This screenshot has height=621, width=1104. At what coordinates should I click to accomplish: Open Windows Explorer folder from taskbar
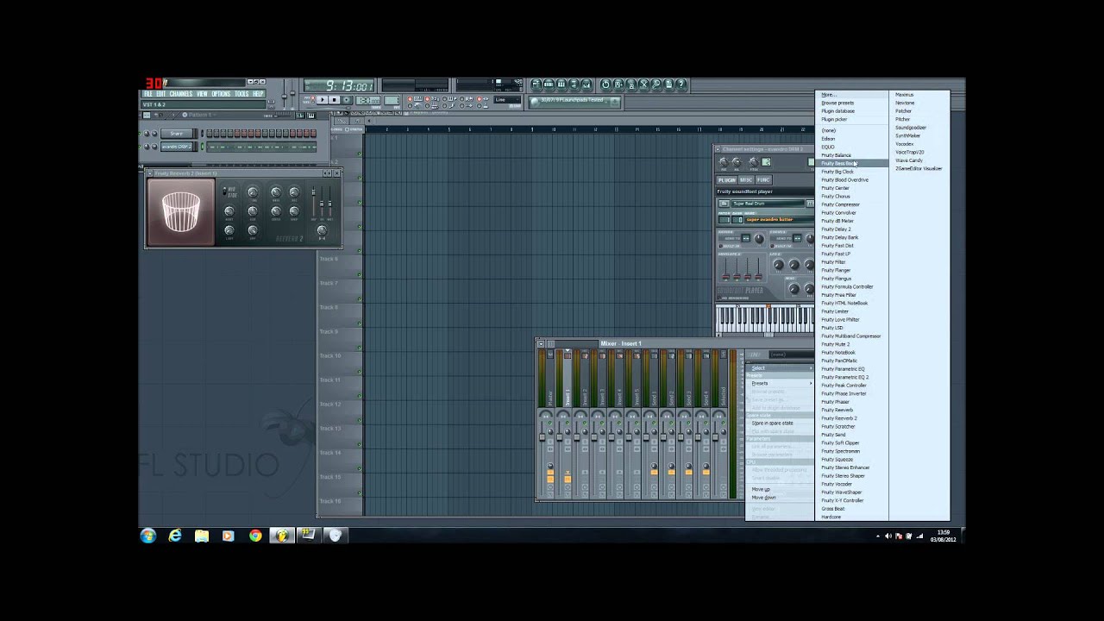tap(202, 536)
